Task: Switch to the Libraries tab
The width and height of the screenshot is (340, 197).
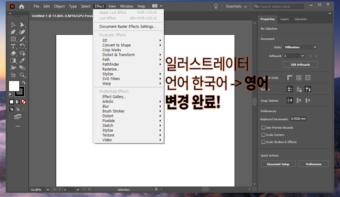Action: (300, 19)
